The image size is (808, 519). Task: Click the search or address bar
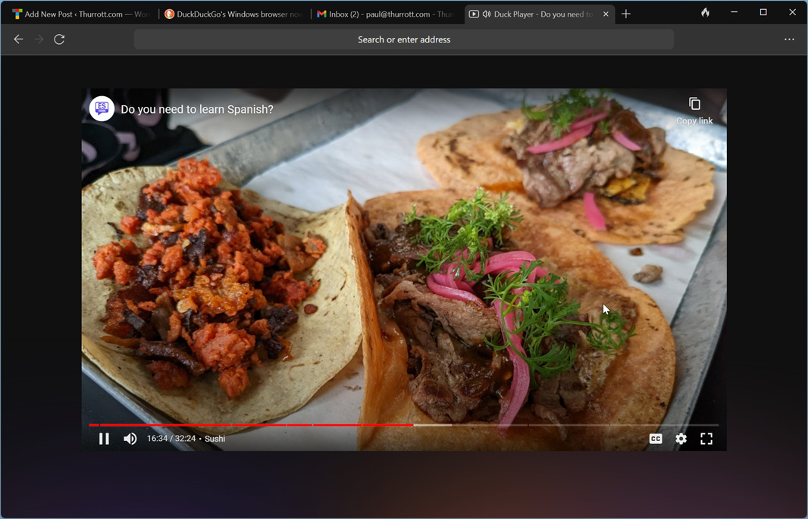[x=403, y=39]
